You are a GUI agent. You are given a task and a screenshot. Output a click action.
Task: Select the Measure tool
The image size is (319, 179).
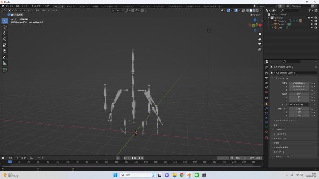5,63
